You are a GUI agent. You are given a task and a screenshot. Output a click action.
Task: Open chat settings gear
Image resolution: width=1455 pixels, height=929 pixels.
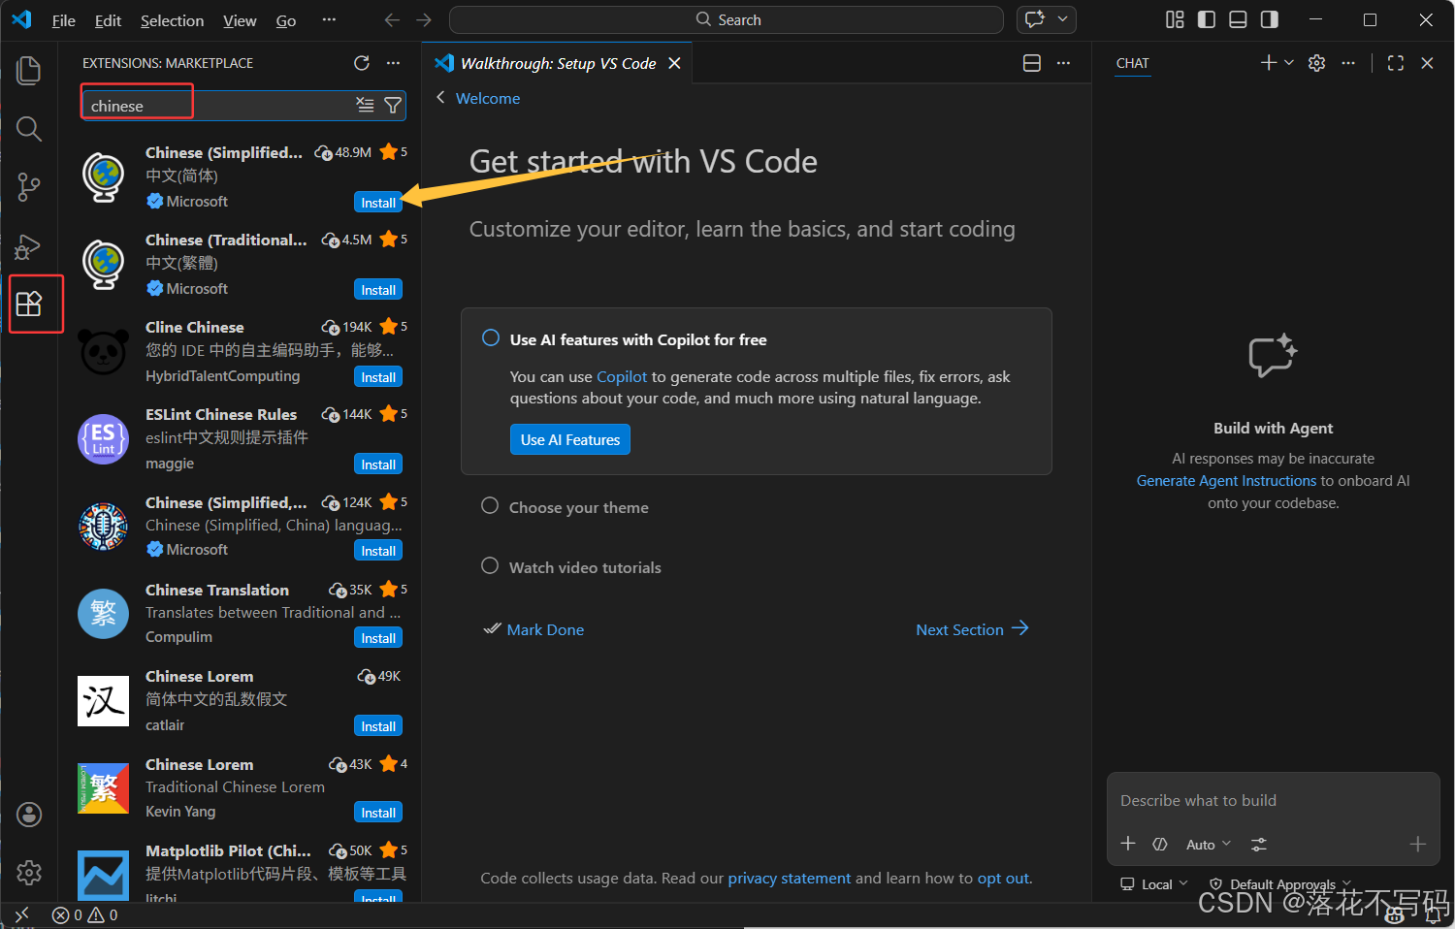1316,63
